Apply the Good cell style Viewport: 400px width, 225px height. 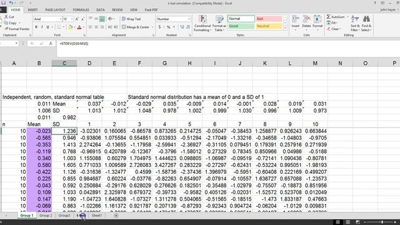tap(241, 26)
